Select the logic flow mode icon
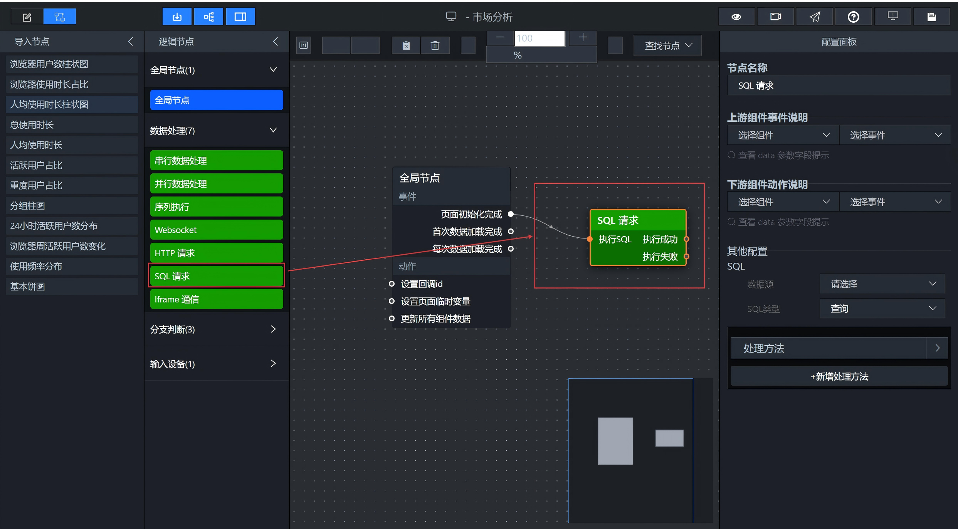The width and height of the screenshot is (958, 529). (60, 17)
